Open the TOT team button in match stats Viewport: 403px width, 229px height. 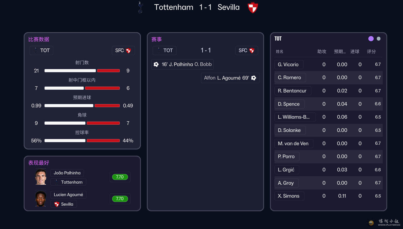[41, 50]
